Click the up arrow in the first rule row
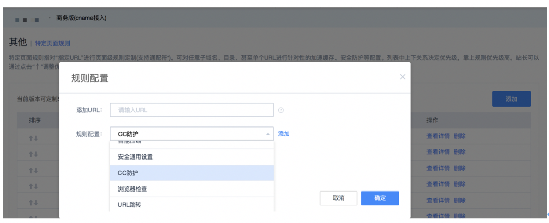Viewport: 549px width, 223px height. pyautogui.click(x=31, y=138)
